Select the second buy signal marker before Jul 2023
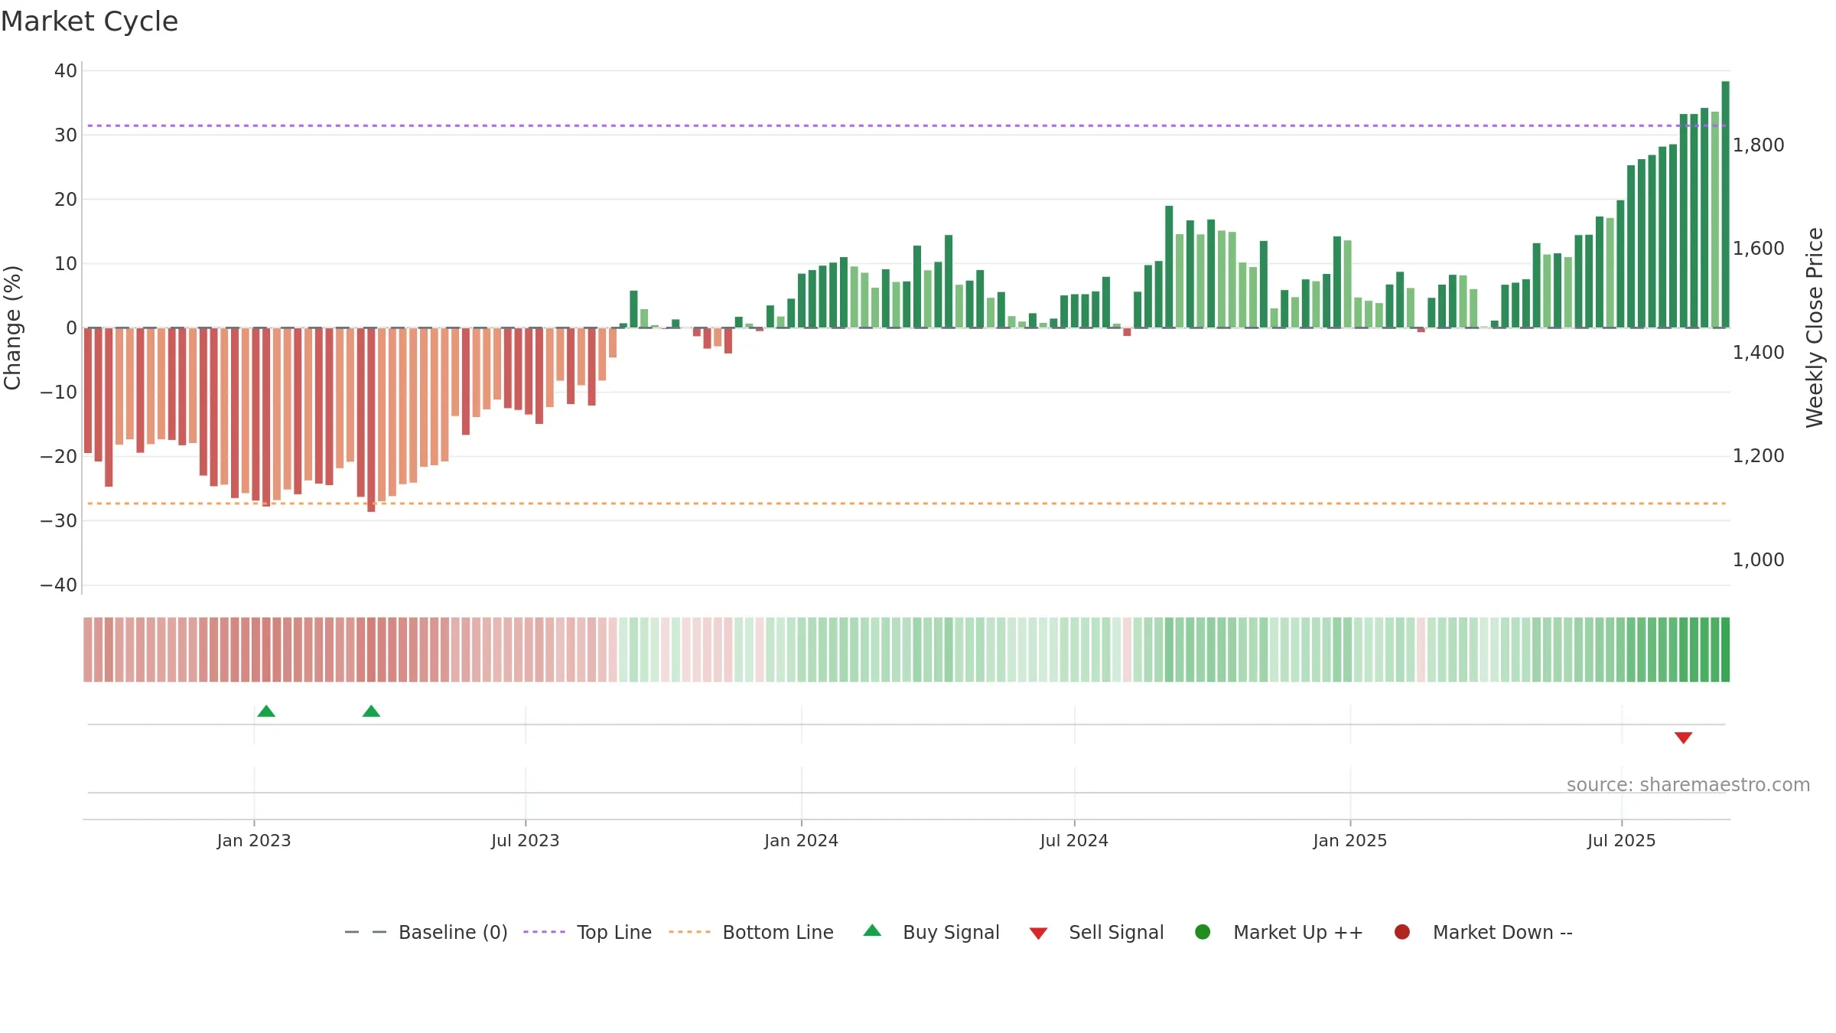Image resolution: width=1836 pixels, height=1033 pixels. pyautogui.click(x=371, y=712)
